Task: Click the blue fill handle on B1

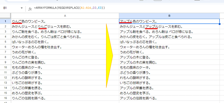Action: 220,24
